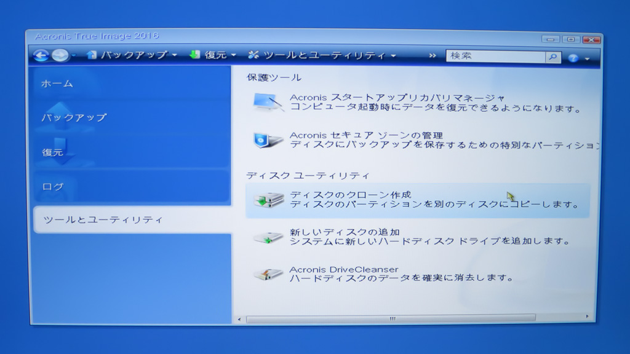Select 復元 in the sidebar

coord(132,152)
